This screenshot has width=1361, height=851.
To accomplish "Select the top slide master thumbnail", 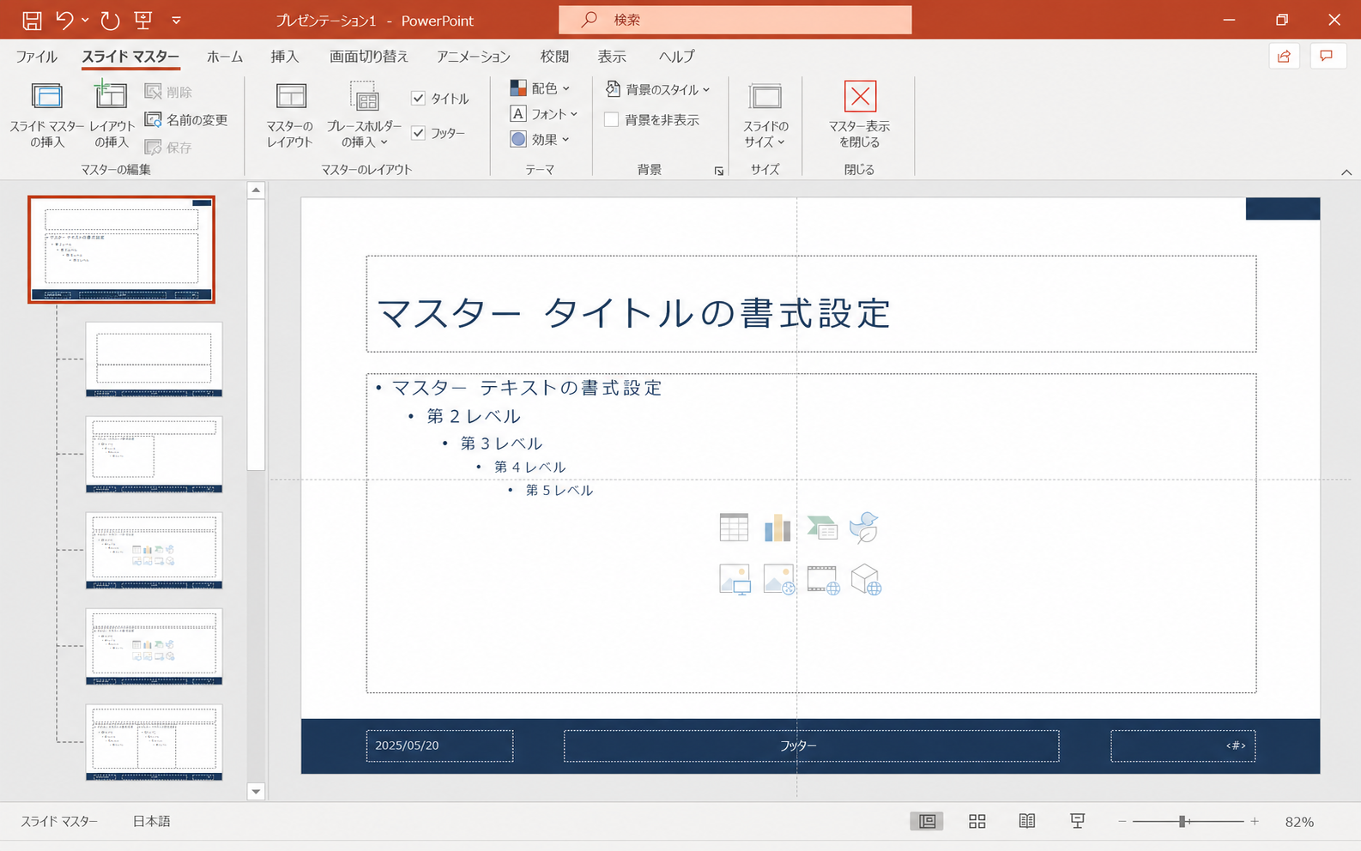I will tap(121, 250).
